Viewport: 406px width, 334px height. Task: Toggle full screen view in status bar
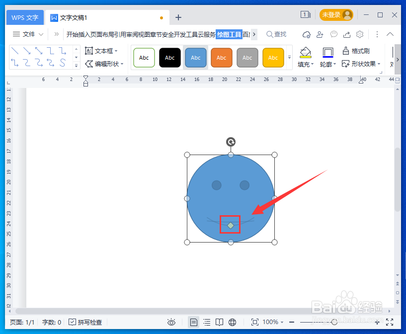point(390,322)
